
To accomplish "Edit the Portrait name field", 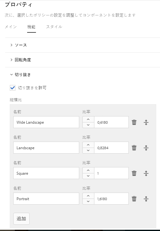I will pos(46,199).
